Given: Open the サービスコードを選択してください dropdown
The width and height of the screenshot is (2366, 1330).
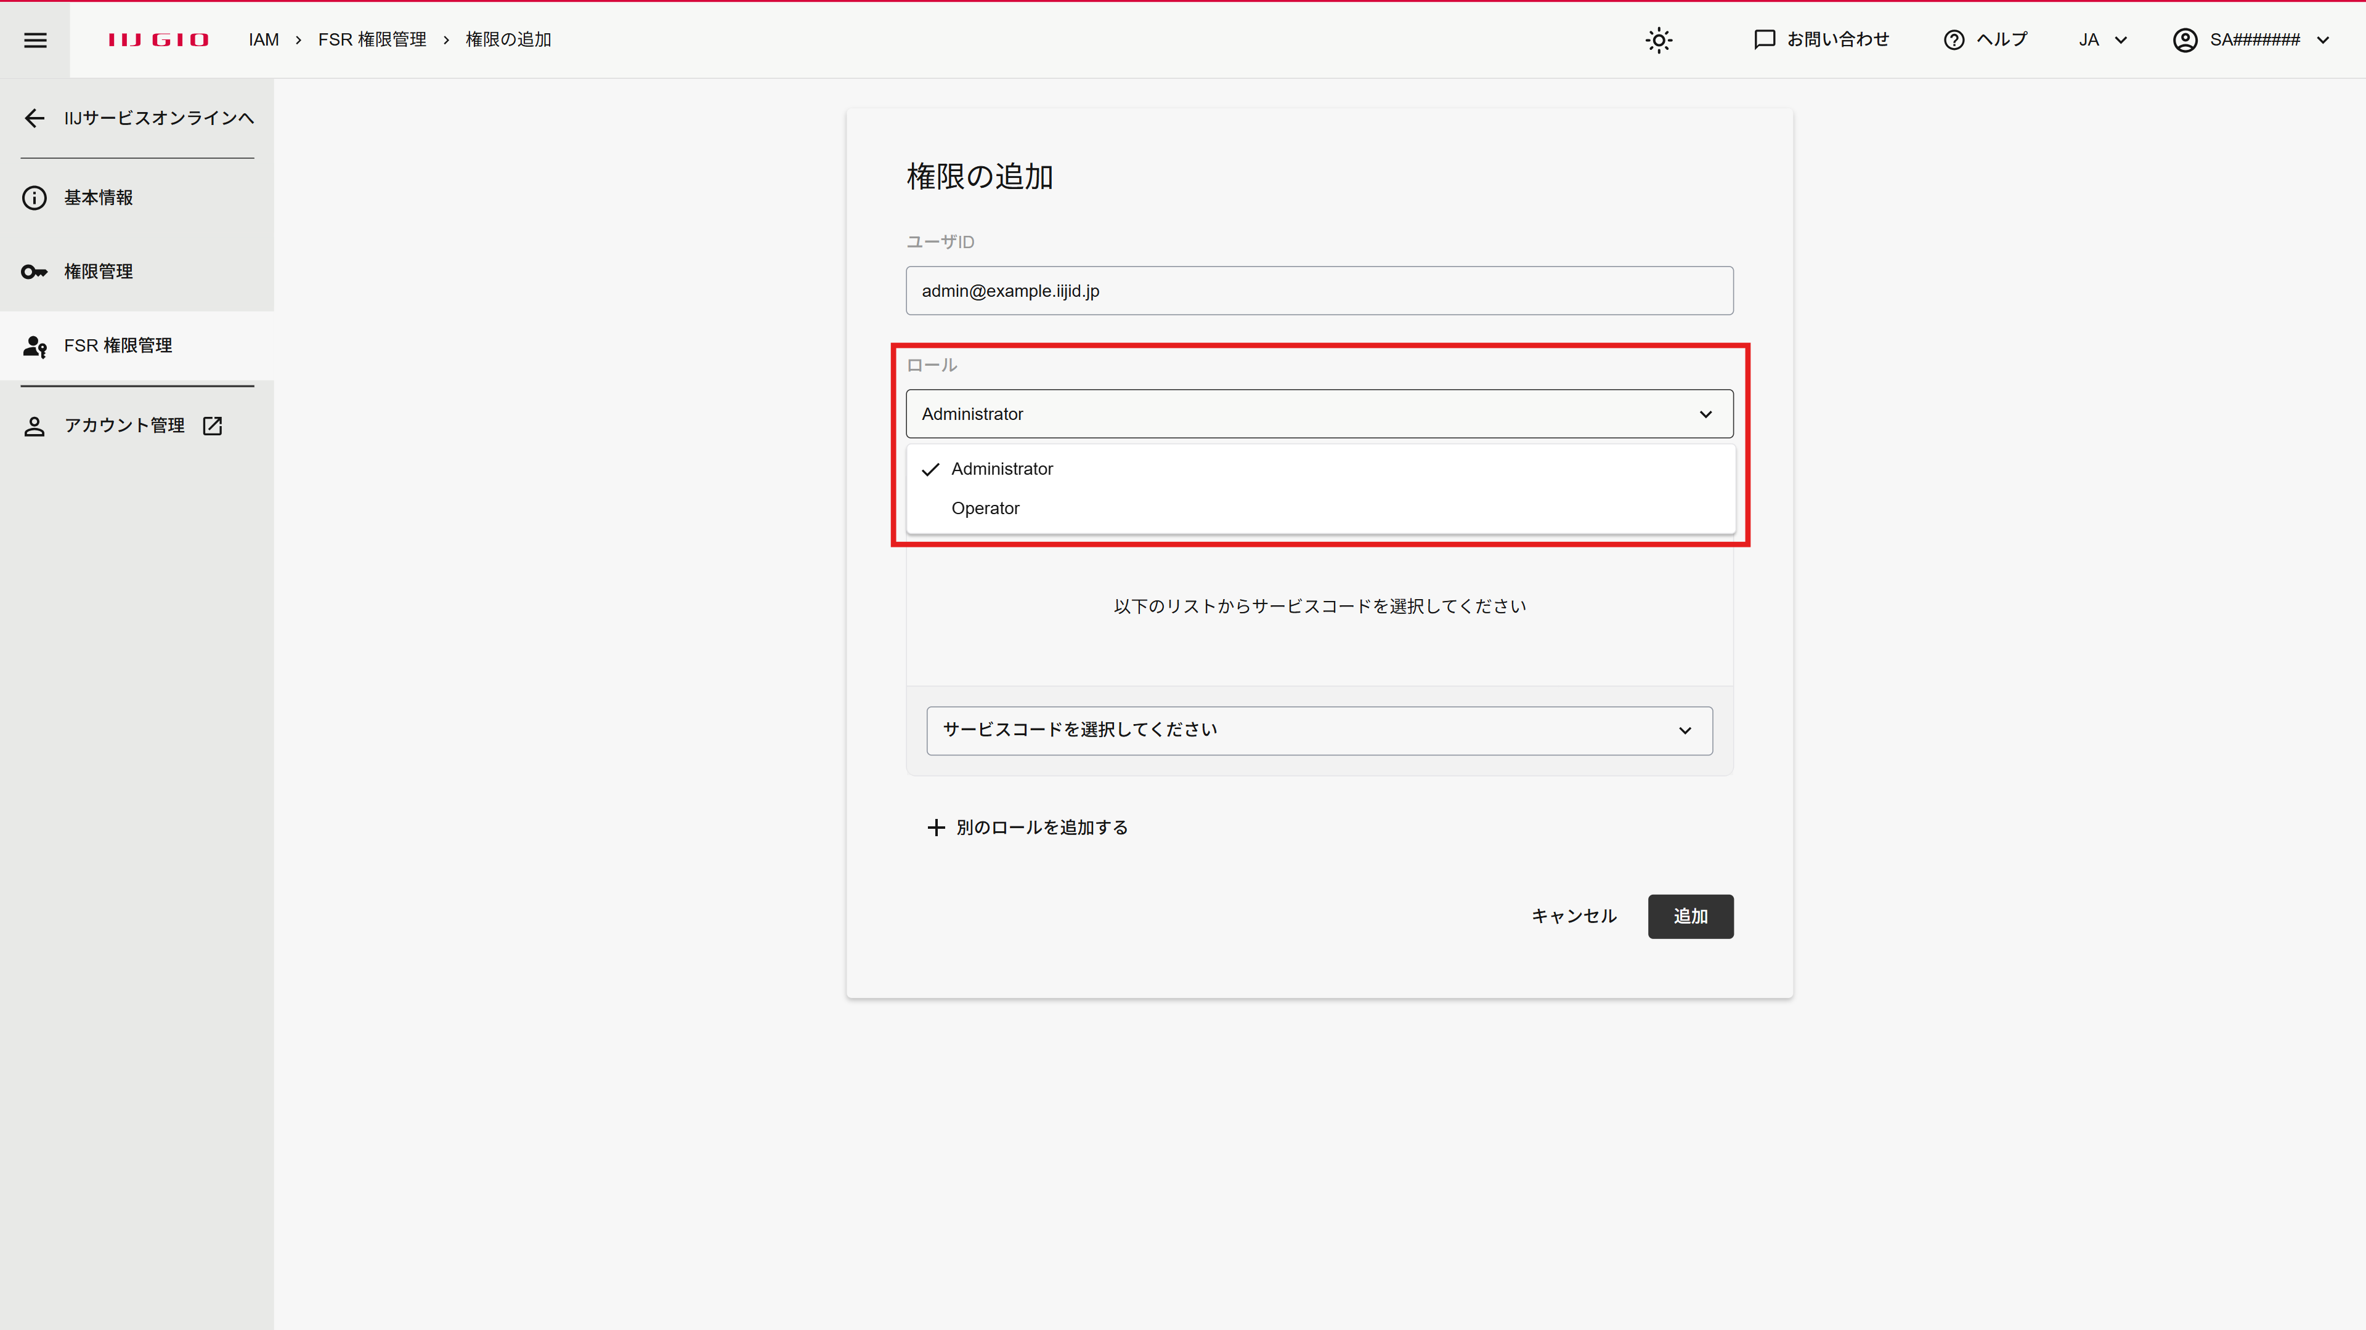Looking at the screenshot, I should click(1319, 731).
